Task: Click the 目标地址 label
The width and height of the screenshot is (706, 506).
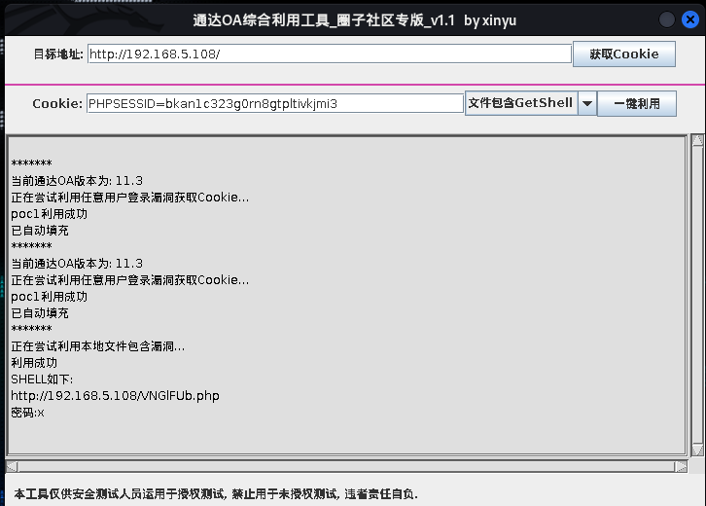Action: point(58,54)
